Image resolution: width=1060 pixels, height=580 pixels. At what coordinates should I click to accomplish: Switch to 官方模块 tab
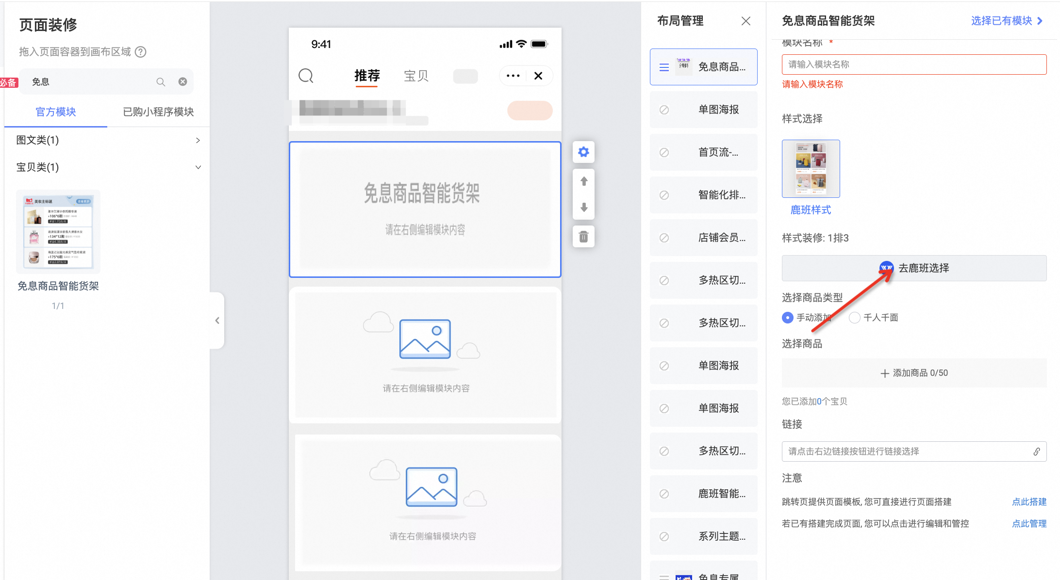[56, 112]
